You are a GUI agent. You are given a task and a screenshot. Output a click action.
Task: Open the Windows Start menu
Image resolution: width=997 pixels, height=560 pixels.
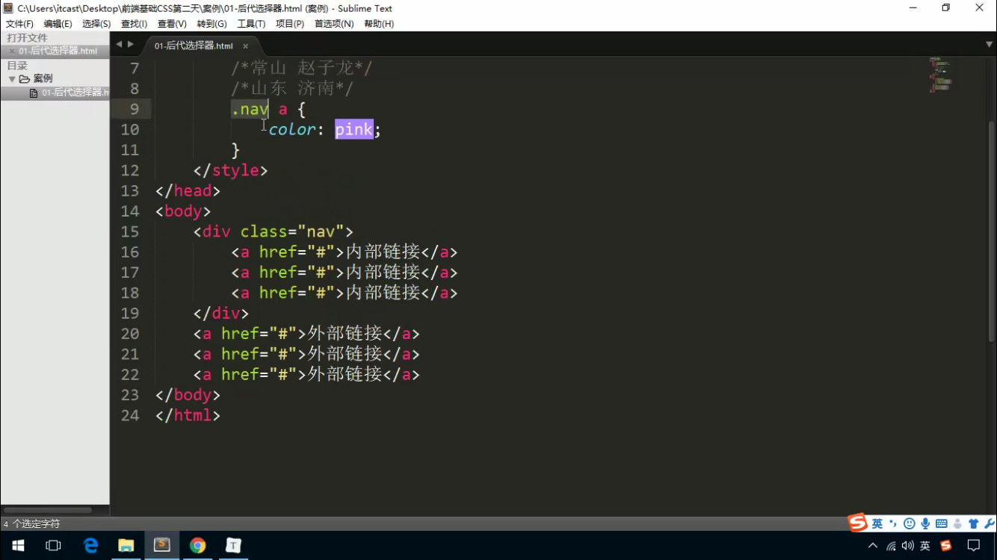click(18, 546)
